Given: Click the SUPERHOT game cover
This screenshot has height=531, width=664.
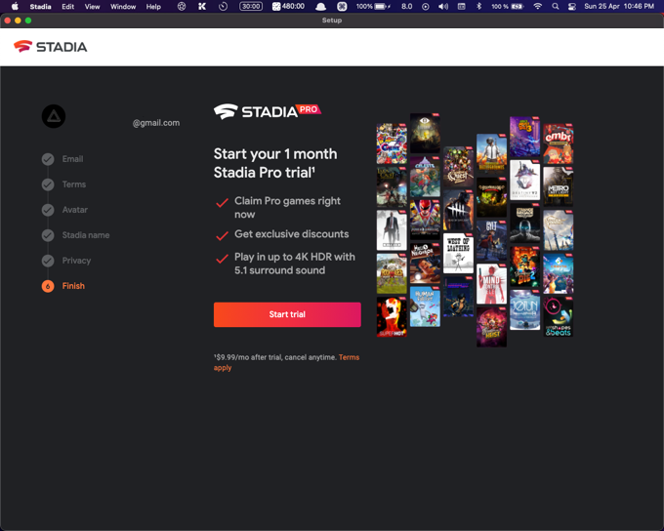Looking at the screenshot, I should click(x=392, y=316).
